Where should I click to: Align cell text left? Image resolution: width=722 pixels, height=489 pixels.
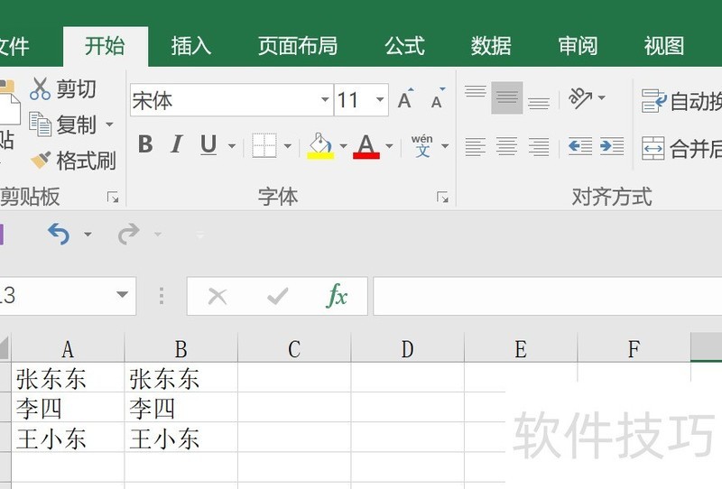click(476, 147)
